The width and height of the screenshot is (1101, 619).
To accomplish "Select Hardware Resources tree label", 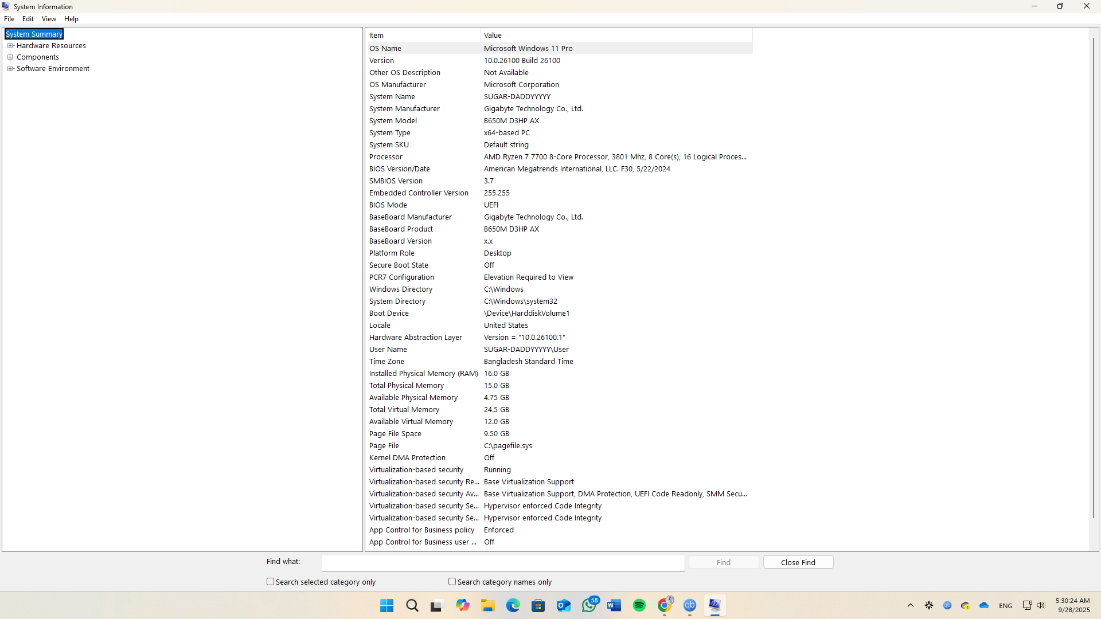I will [51, 46].
